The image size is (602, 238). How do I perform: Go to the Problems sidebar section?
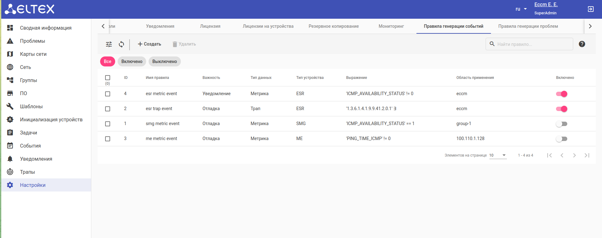click(33, 41)
